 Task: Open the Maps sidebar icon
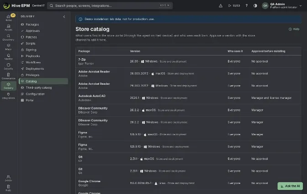[x=8, y=47]
